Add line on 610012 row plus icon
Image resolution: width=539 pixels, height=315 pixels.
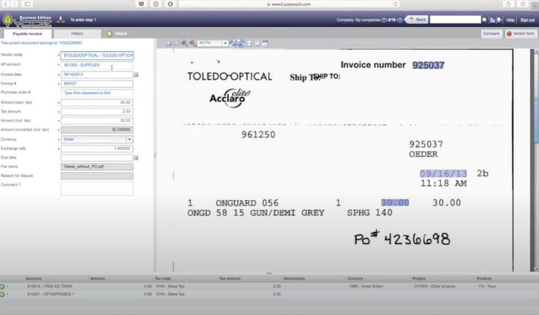[x=2, y=286]
